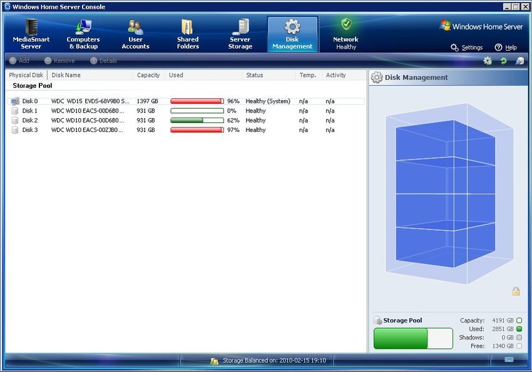
Task: Click the padlock icon below the disk graphic
Action: (x=516, y=291)
